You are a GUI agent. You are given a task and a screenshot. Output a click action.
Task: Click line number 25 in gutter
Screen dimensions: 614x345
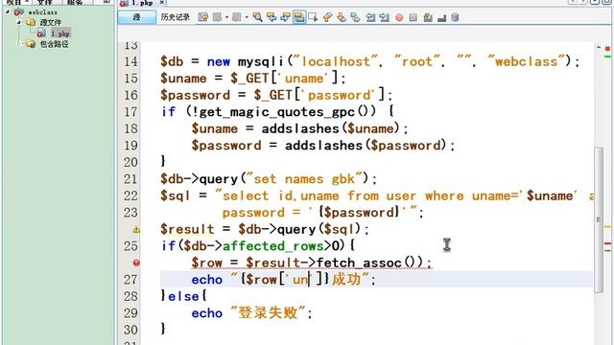[130, 246]
